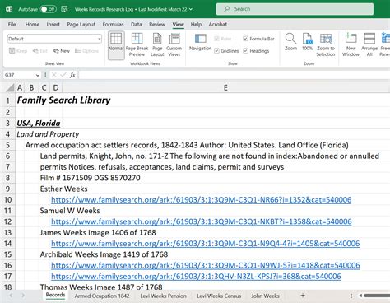
Task: Open a New Window
Action: [351, 44]
